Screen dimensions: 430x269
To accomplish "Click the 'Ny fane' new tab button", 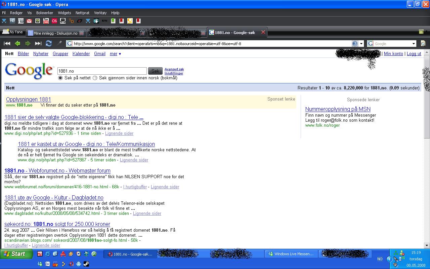I will point(12,32).
